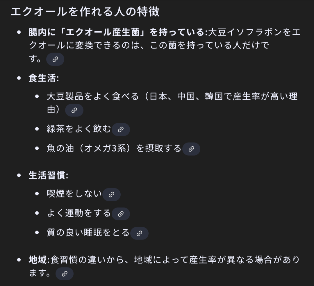Viewport: 314px width, 286px height.
Task: Click source link after 質の良い睡眠をとる
Action: click(139, 233)
